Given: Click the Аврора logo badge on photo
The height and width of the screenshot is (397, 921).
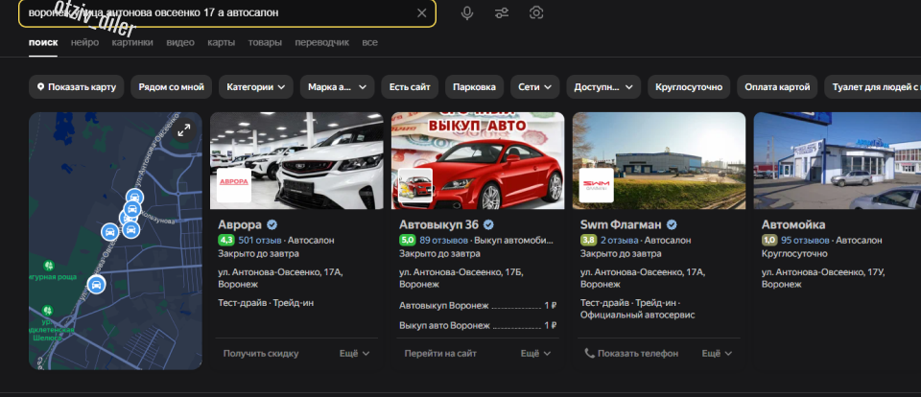Looking at the screenshot, I should pyautogui.click(x=234, y=186).
